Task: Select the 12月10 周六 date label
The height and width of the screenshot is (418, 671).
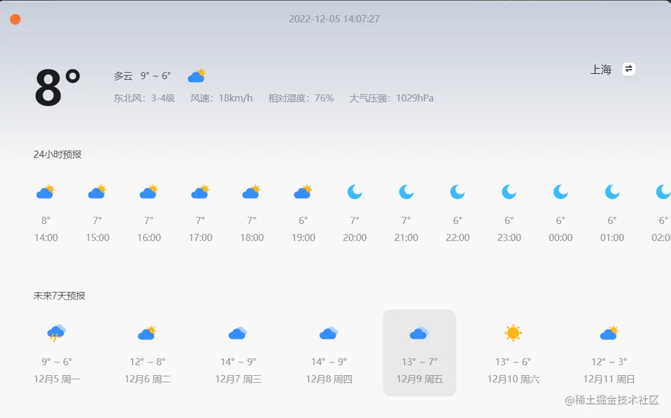Action: pyautogui.click(x=513, y=379)
